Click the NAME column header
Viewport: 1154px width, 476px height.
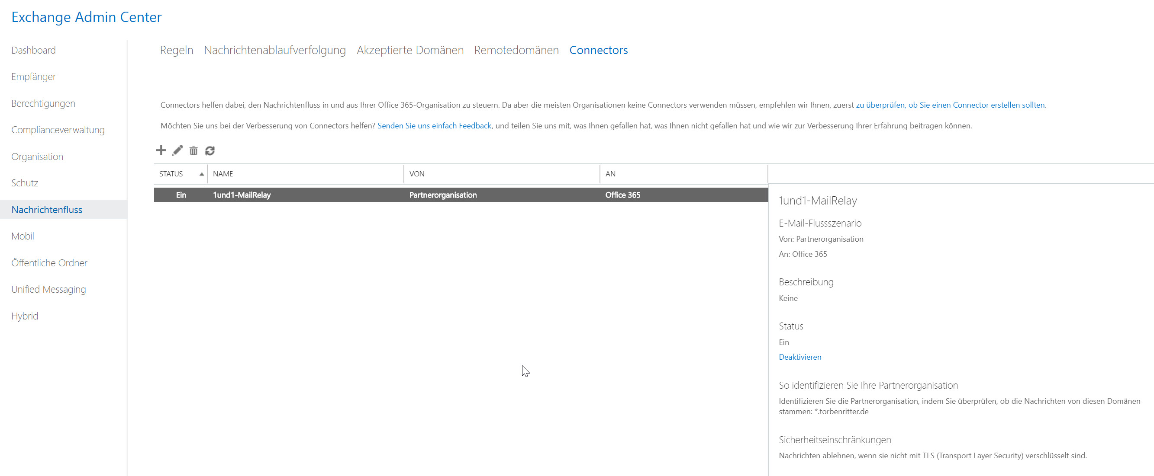click(x=223, y=174)
